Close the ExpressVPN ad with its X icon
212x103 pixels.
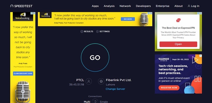click(x=201, y=13)
